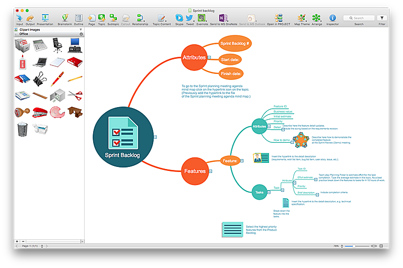Screen dimensions: 403x268
Task: Click the Search input field
Action: [x=359, y=18]
